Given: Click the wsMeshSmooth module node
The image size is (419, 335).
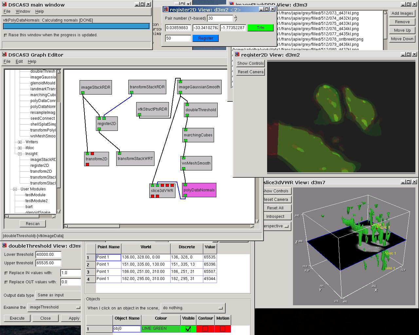Looking at the screenshot, I should coord(196,163).
